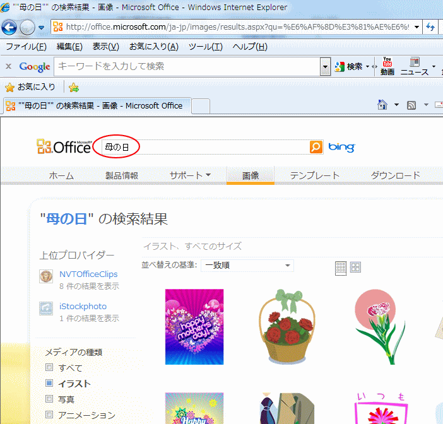This screenshot has height=424, width=443.
Task: Select the 画像 navigation tab
Action: pos(251,175)
